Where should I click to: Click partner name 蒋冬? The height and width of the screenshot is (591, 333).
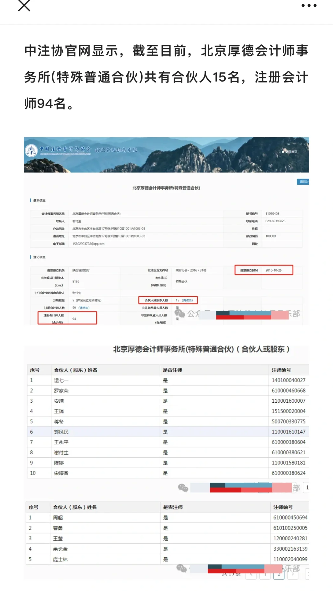[59, 421]
